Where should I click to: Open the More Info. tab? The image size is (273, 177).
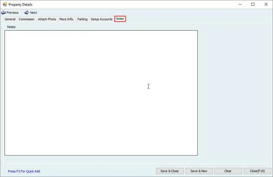[67, 19]
